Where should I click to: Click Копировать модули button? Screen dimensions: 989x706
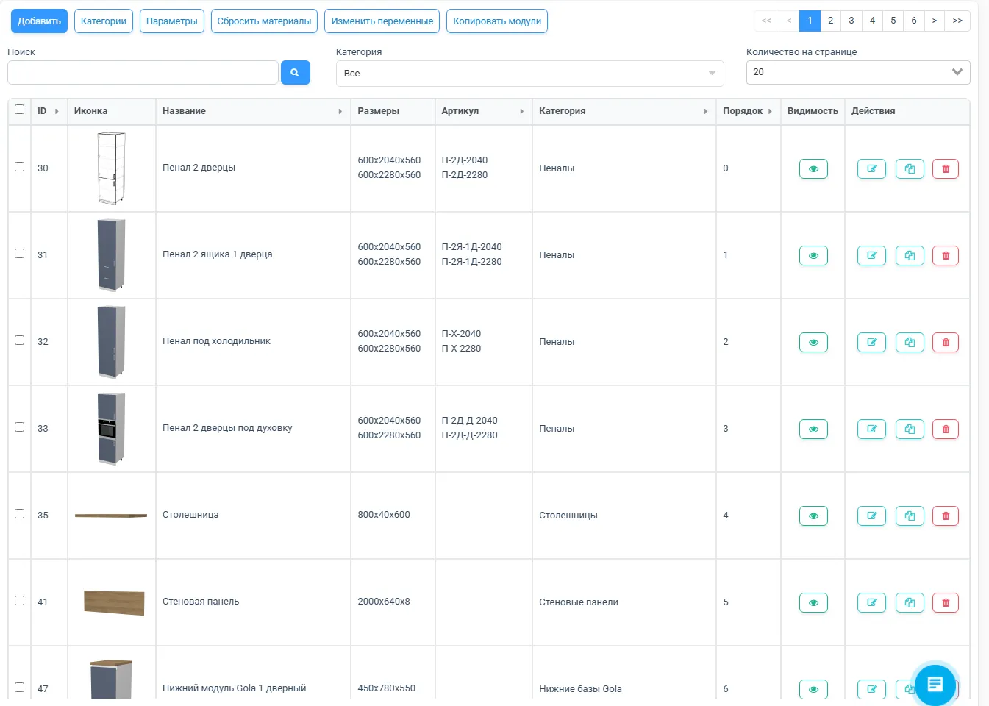(x=497, y=21)
